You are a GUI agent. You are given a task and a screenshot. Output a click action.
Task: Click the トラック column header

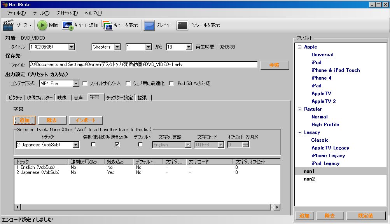click(x=41, y=161)
